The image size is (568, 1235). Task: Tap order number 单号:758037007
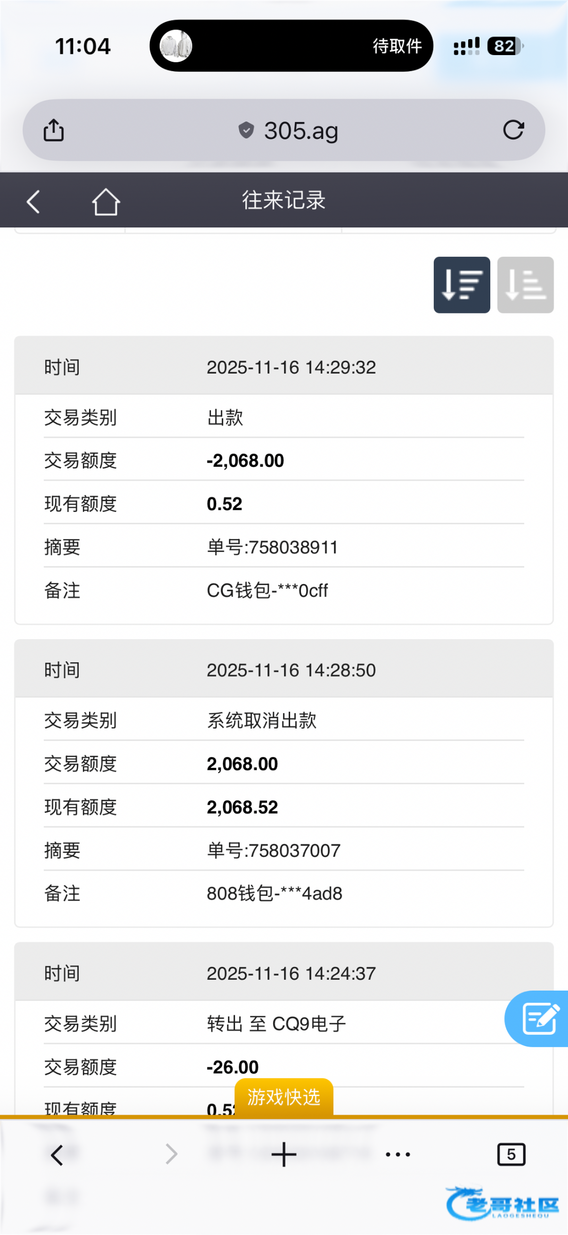(273, 850)
